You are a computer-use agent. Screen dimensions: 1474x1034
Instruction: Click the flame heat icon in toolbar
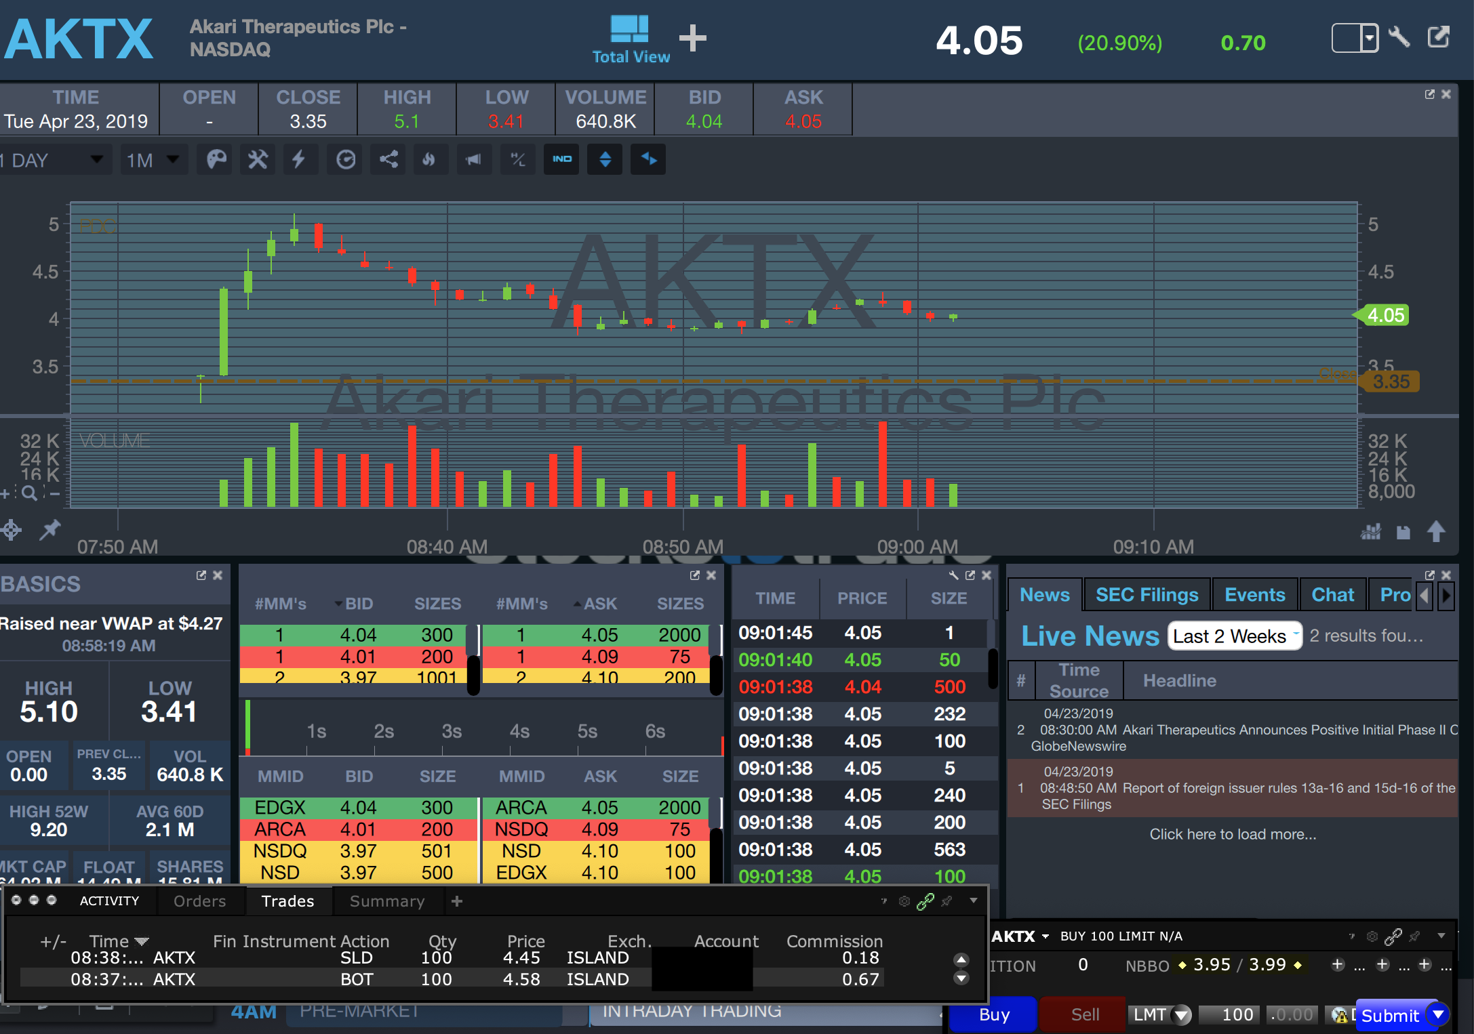pyautogui.click(x=429, y=160)
